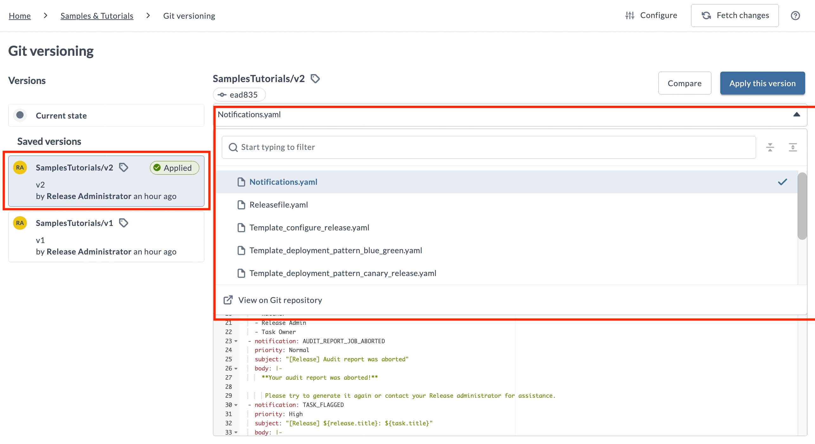Click the tag icon beside SamplesTutorials/v2 heading
815x444 pixels.
click(x=315, y=79)
